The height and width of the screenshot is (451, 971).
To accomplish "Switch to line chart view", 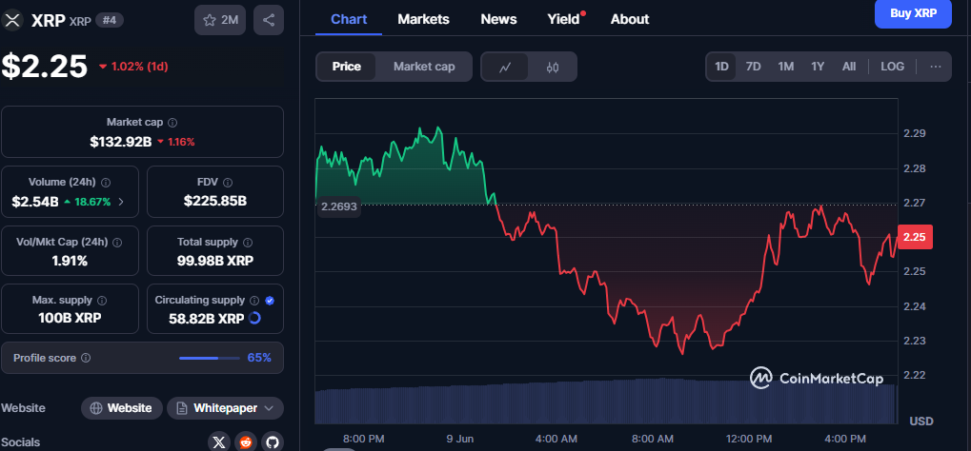I will [505, 67].
